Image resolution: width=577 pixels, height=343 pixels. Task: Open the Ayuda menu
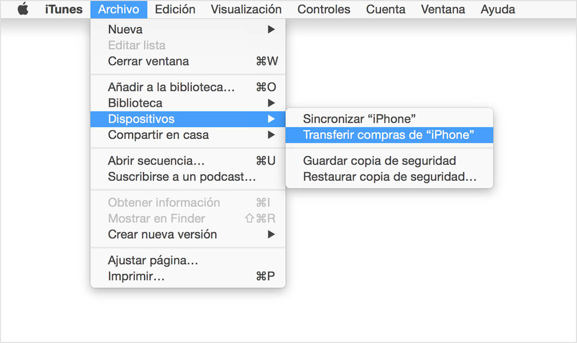498,9
